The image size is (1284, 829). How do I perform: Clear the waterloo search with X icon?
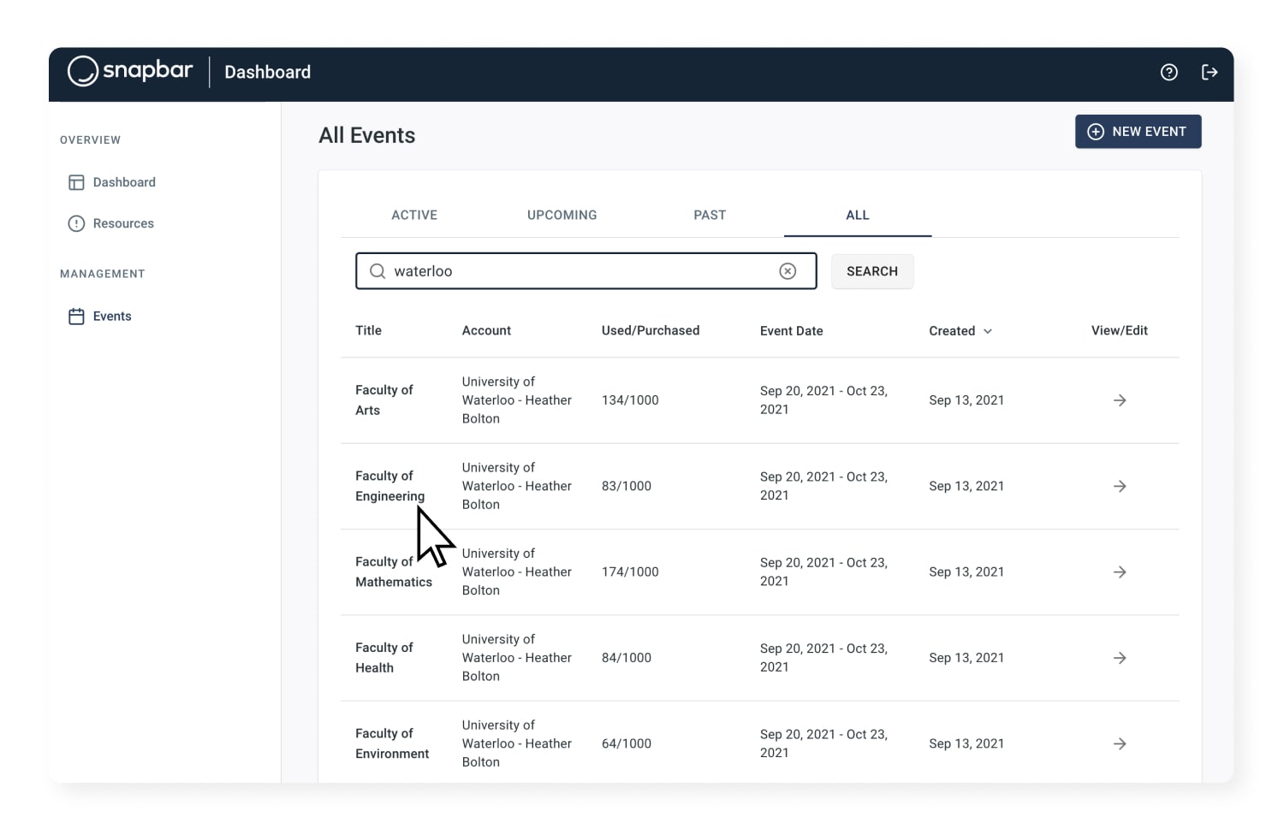coord(788,271)
